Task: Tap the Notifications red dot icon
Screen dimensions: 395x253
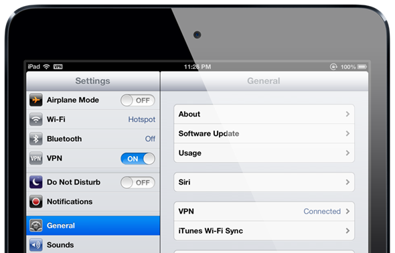Action: coord(35,201)
